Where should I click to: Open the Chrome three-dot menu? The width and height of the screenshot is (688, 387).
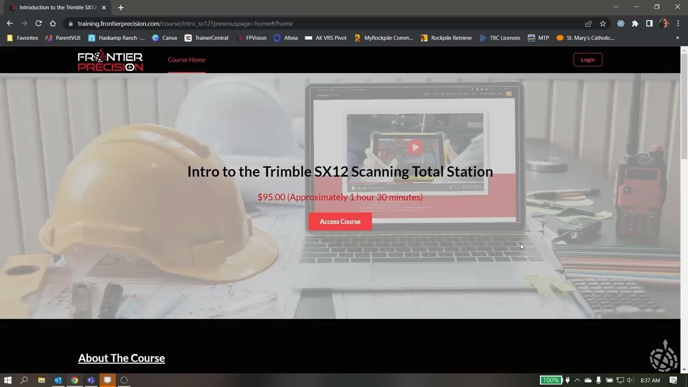[x=678, y=24]
